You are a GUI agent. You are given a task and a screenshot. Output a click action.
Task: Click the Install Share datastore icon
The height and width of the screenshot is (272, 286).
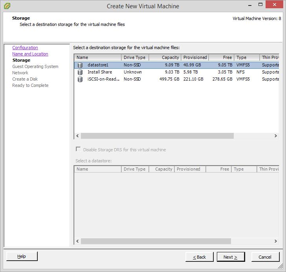coord(80,72)
